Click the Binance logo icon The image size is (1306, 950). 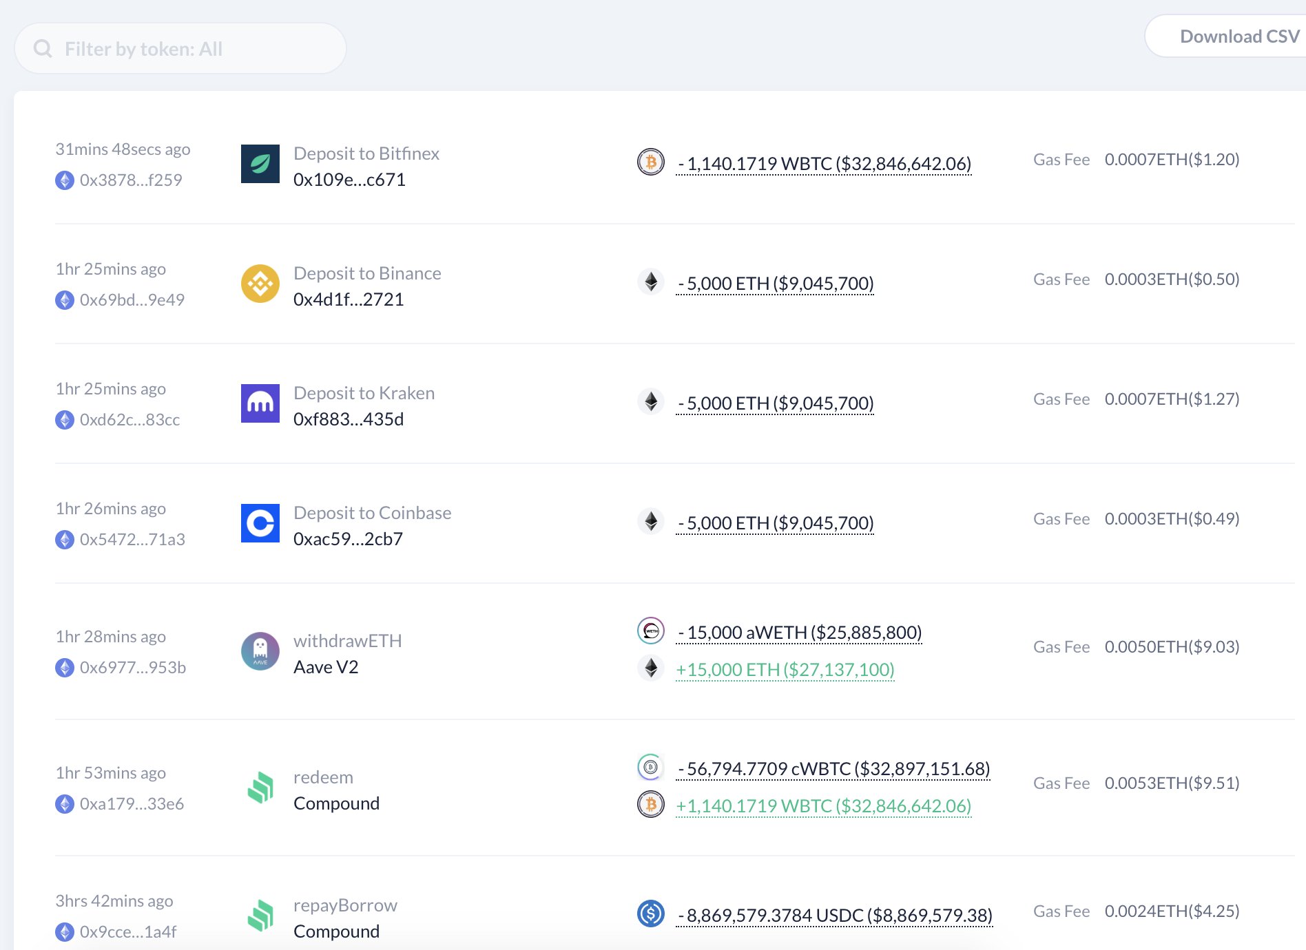[x=260, y=284]
